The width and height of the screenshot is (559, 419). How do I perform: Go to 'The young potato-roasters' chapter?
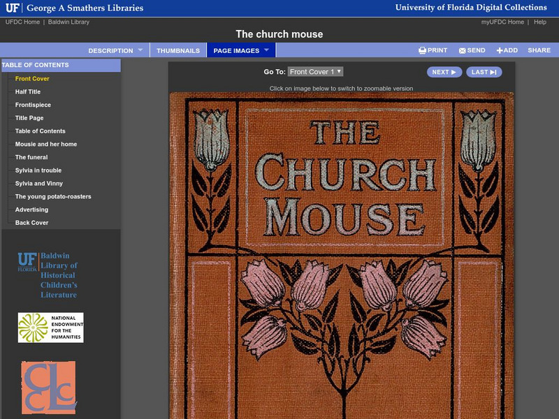pyautogui.click(x=53, y=196)
